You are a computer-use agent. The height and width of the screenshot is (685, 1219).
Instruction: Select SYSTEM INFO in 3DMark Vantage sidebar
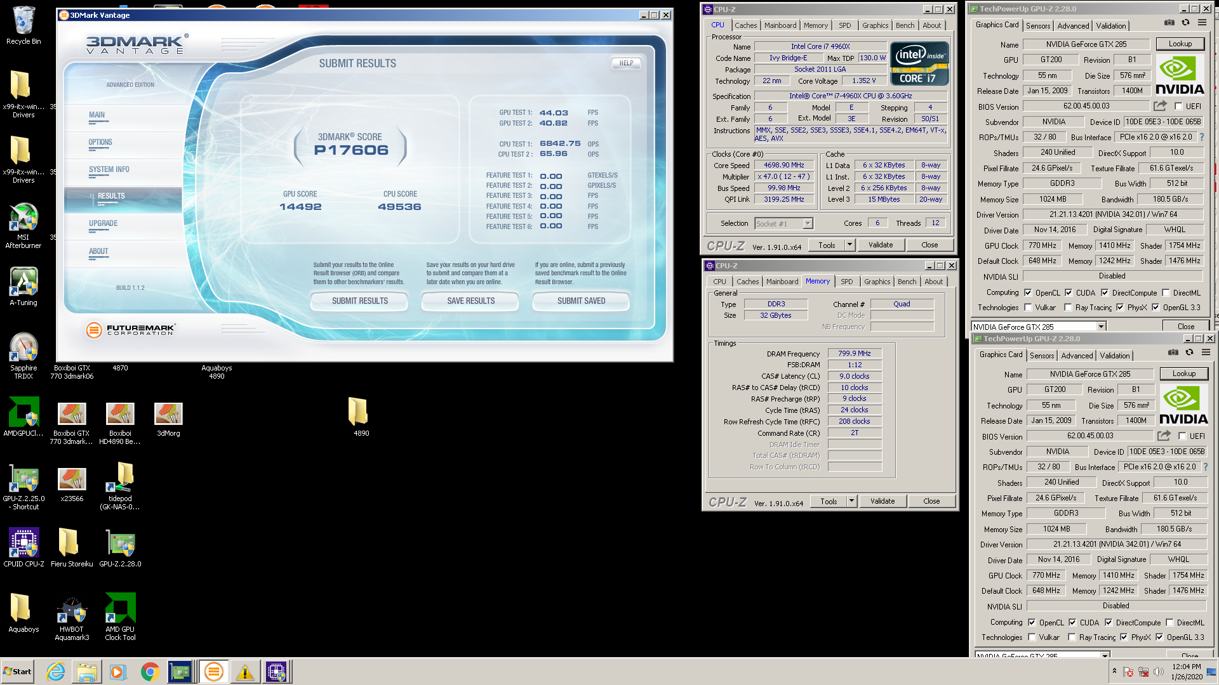click(109, 169)
